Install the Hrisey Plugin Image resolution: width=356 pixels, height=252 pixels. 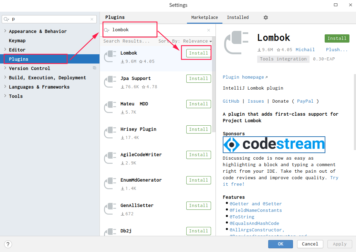tap(198, 129)
